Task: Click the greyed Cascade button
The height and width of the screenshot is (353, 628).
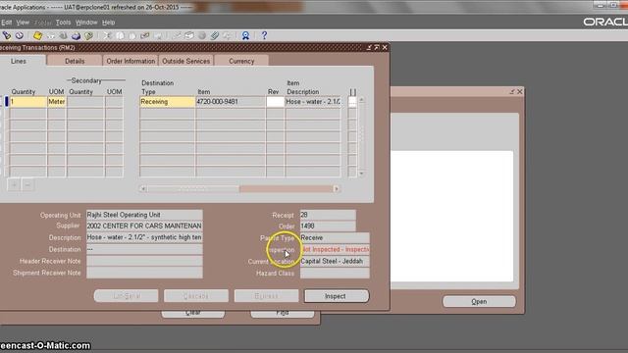Action: pos(196,296)
